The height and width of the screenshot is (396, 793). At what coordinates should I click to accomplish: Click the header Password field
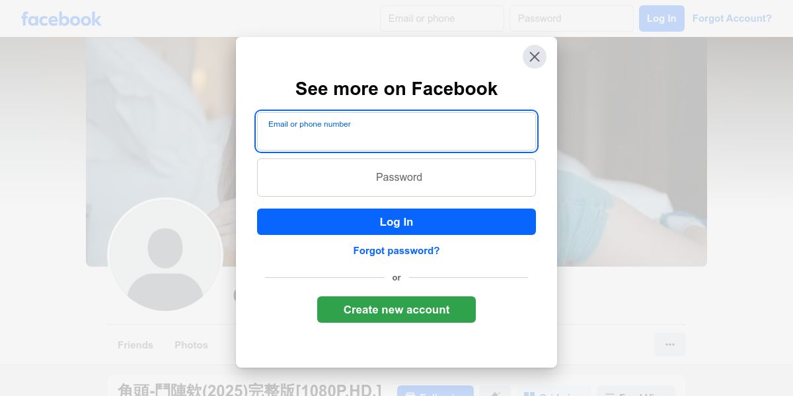tap(572, 18)
